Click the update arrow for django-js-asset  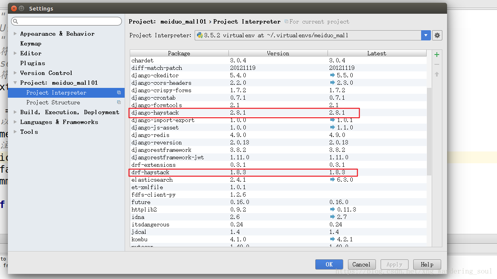pos(333,128)
